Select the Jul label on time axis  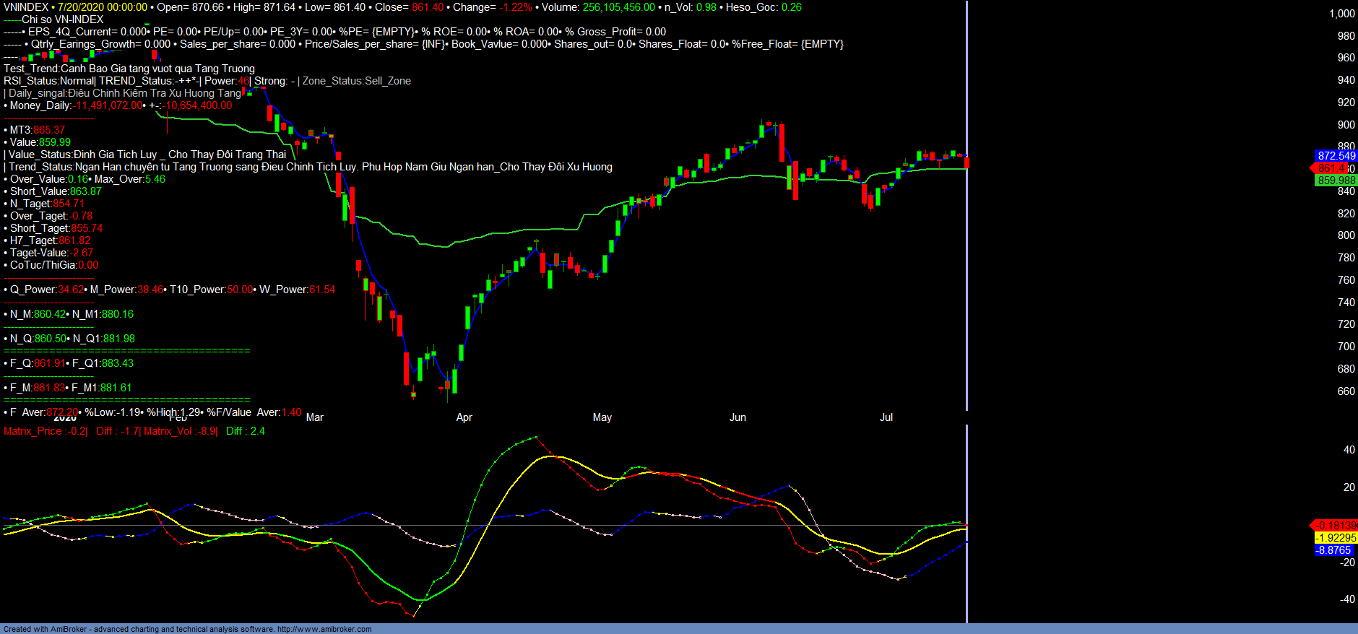(886, 417)
